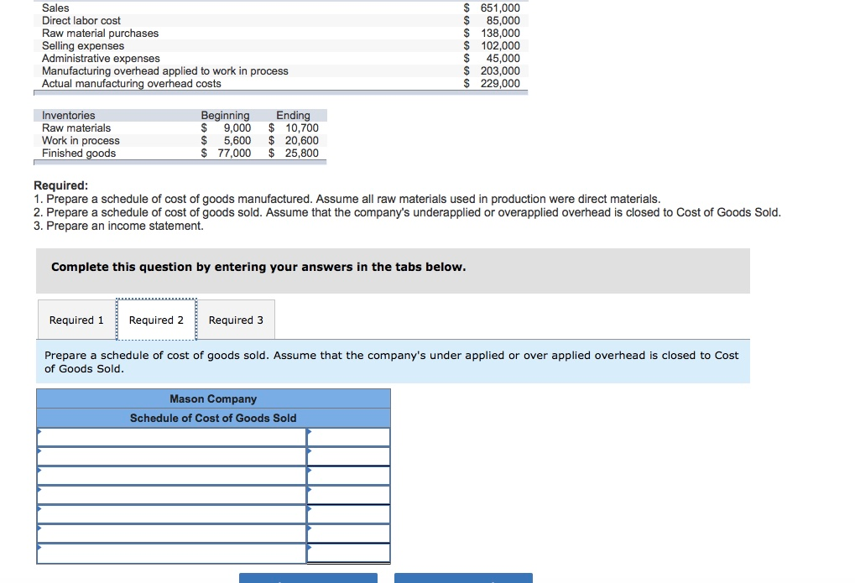Open third row label dropdown in schedule
The image size is (855, 583).
click(172, 476)
